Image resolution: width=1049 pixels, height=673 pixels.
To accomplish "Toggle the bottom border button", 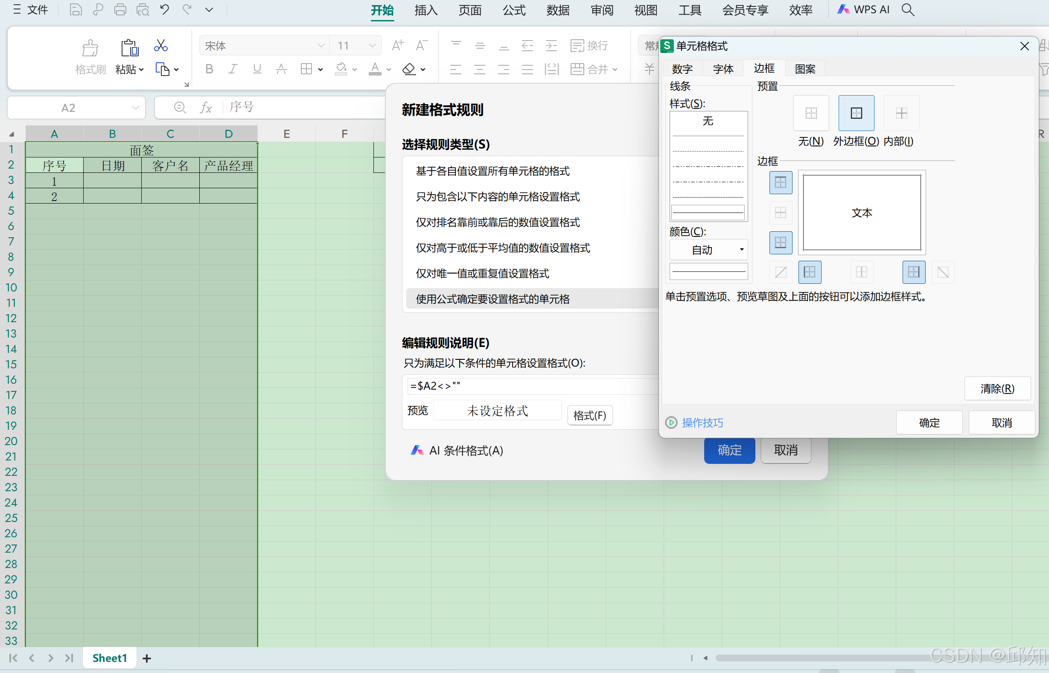I will coord(780,242).
